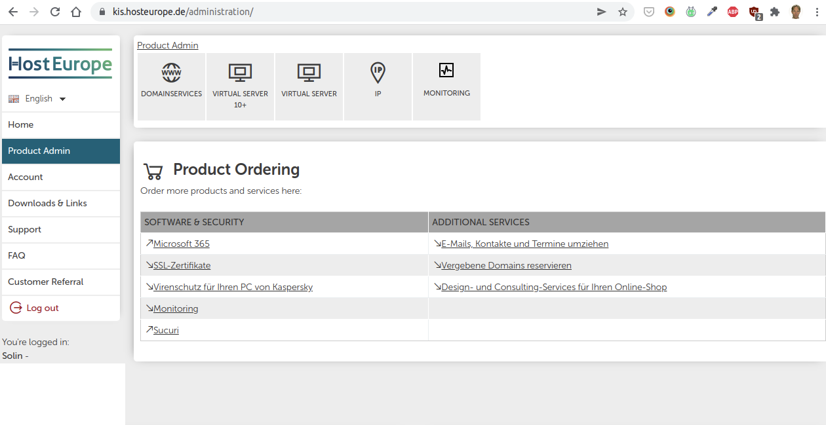
Task: Open Vergebene Domains reservieren link
Action: pos(506,265)
